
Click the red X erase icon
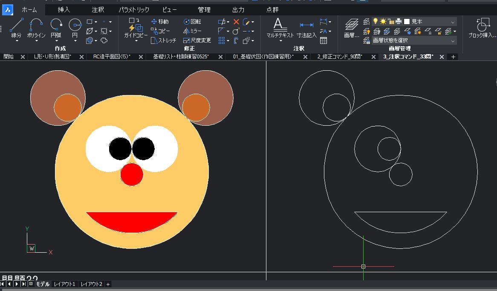pos(236,22)
